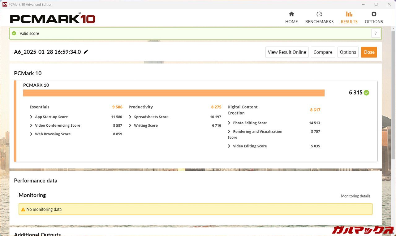Click the pencil icon to rename result

coord(86,52)
